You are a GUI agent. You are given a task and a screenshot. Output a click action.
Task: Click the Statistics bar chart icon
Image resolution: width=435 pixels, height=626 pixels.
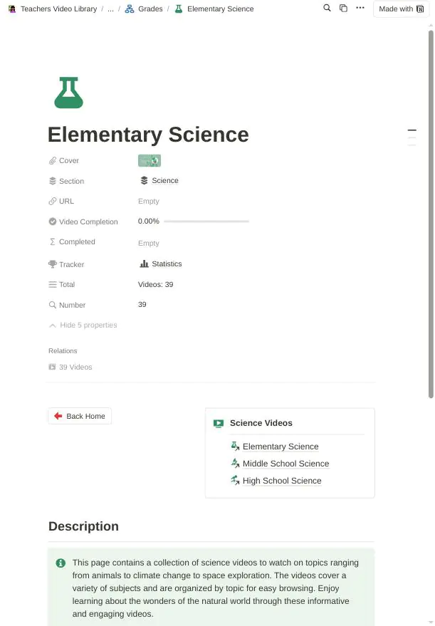144,264
